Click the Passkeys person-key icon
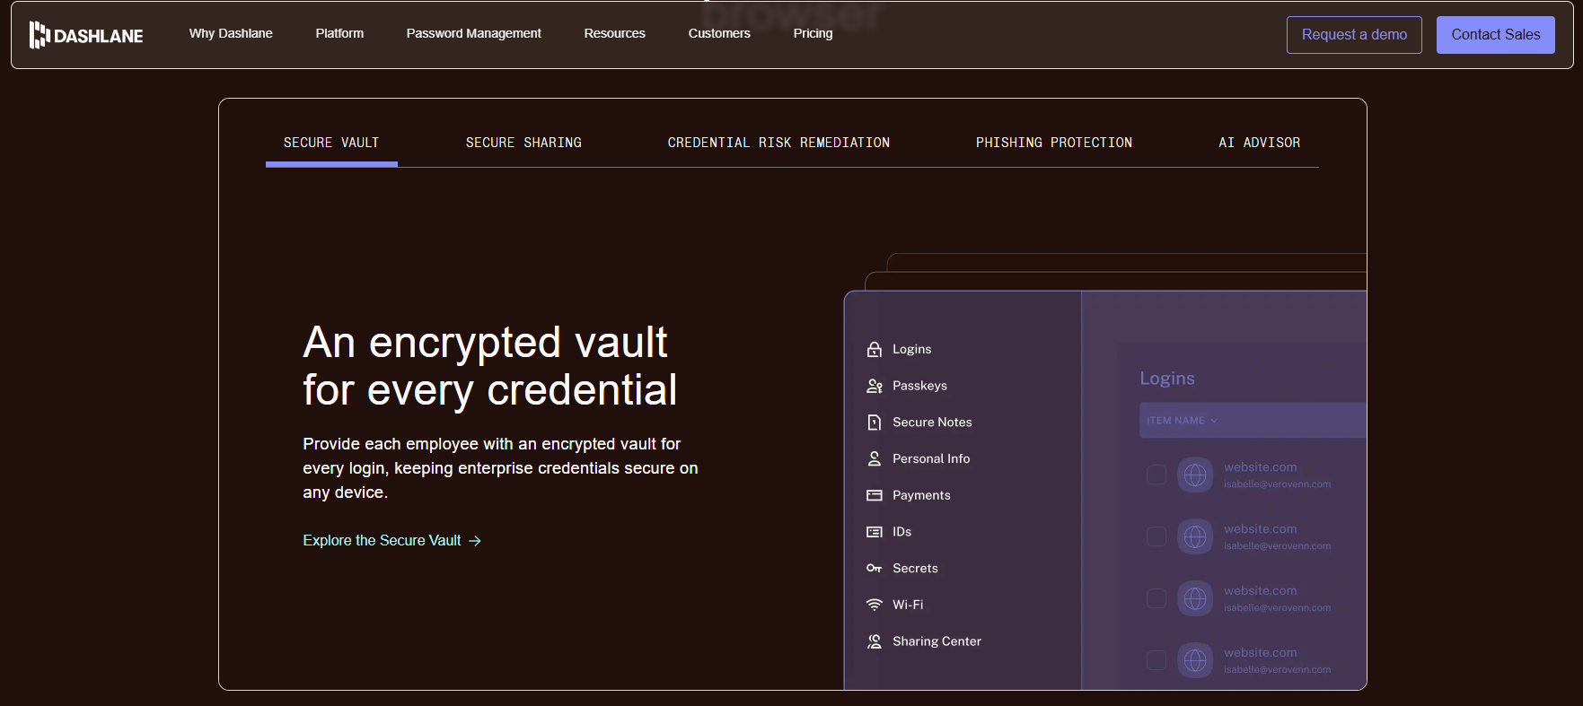Image resolution: width=1583 pixels, height=706 pixels. pos(874,386)
